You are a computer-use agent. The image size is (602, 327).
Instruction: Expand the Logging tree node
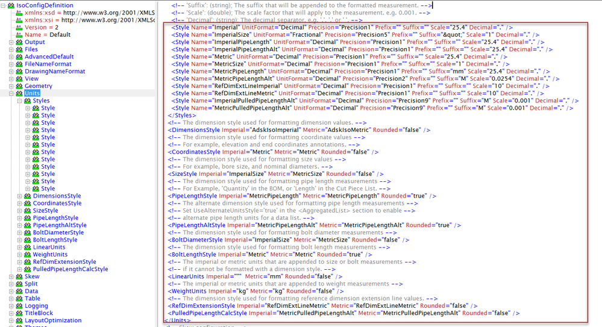tap(11, 306)
